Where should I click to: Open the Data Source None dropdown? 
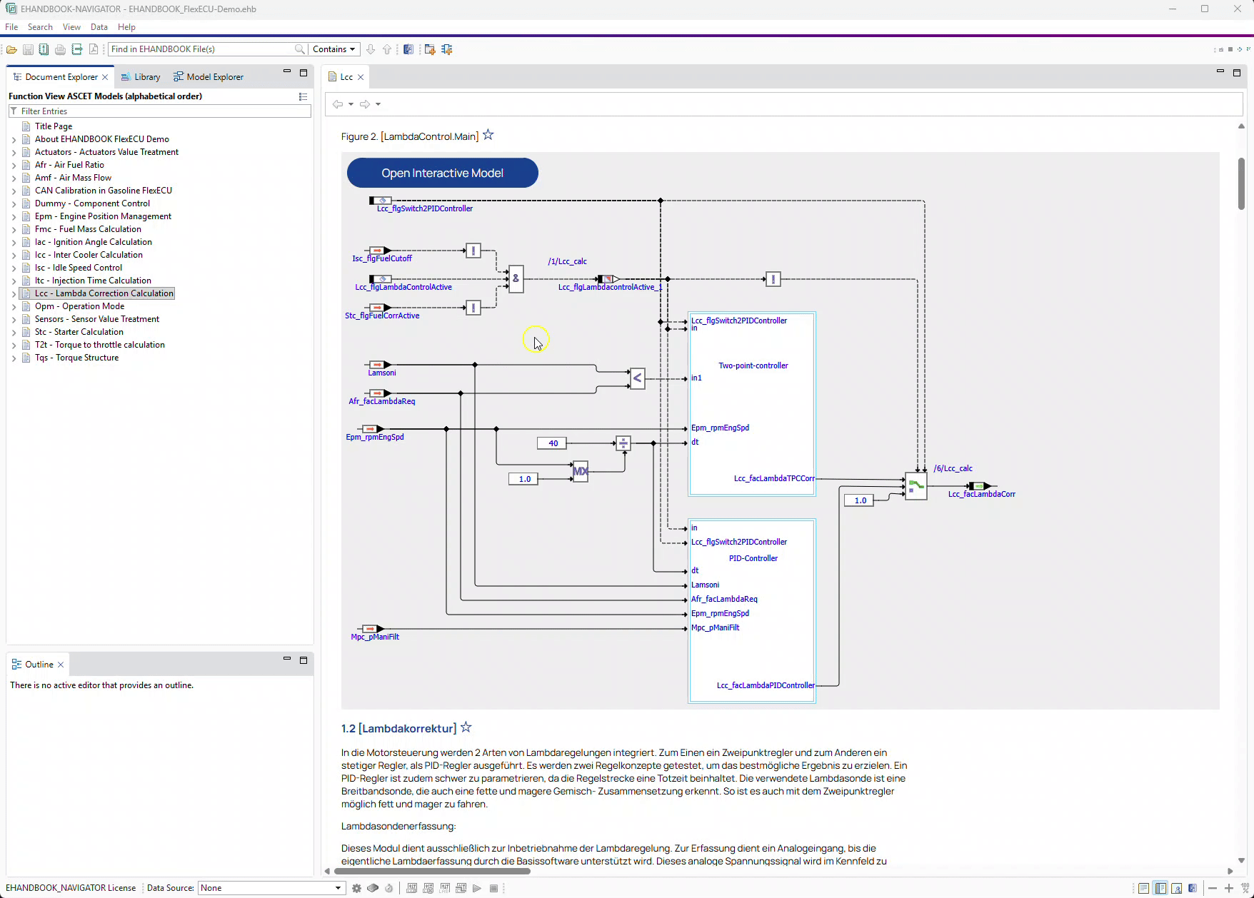tap(271, 888)
